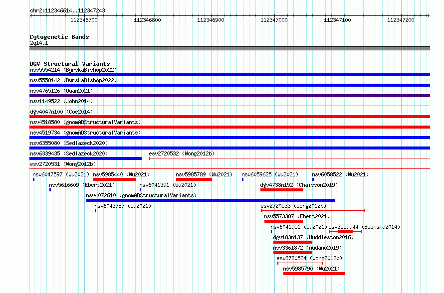444x293 pixels.
Task: Click ruler position 112346900
Action: [211, 20]
